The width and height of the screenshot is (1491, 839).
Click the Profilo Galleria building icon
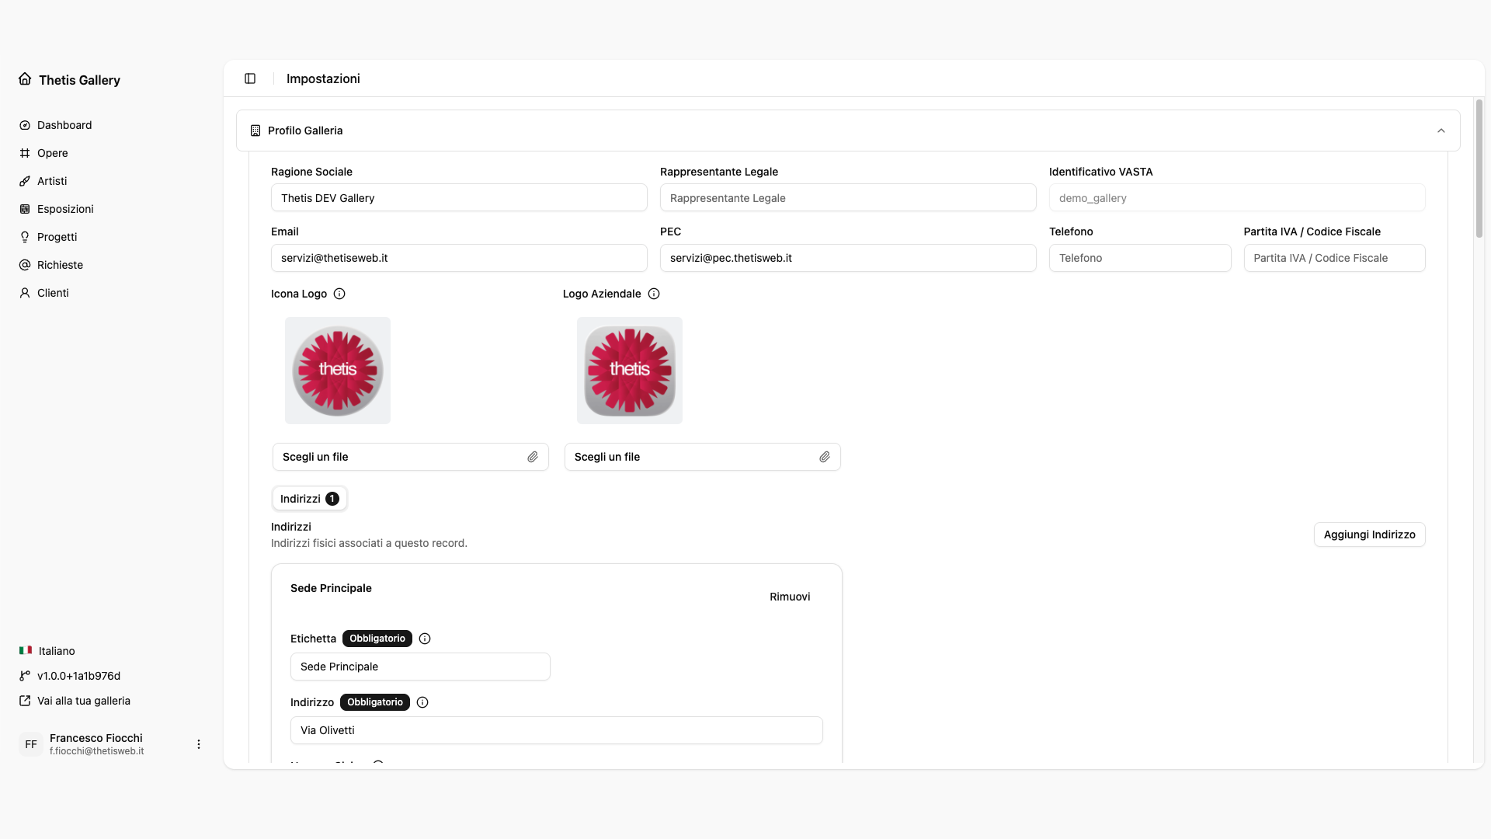coord(255,131)
